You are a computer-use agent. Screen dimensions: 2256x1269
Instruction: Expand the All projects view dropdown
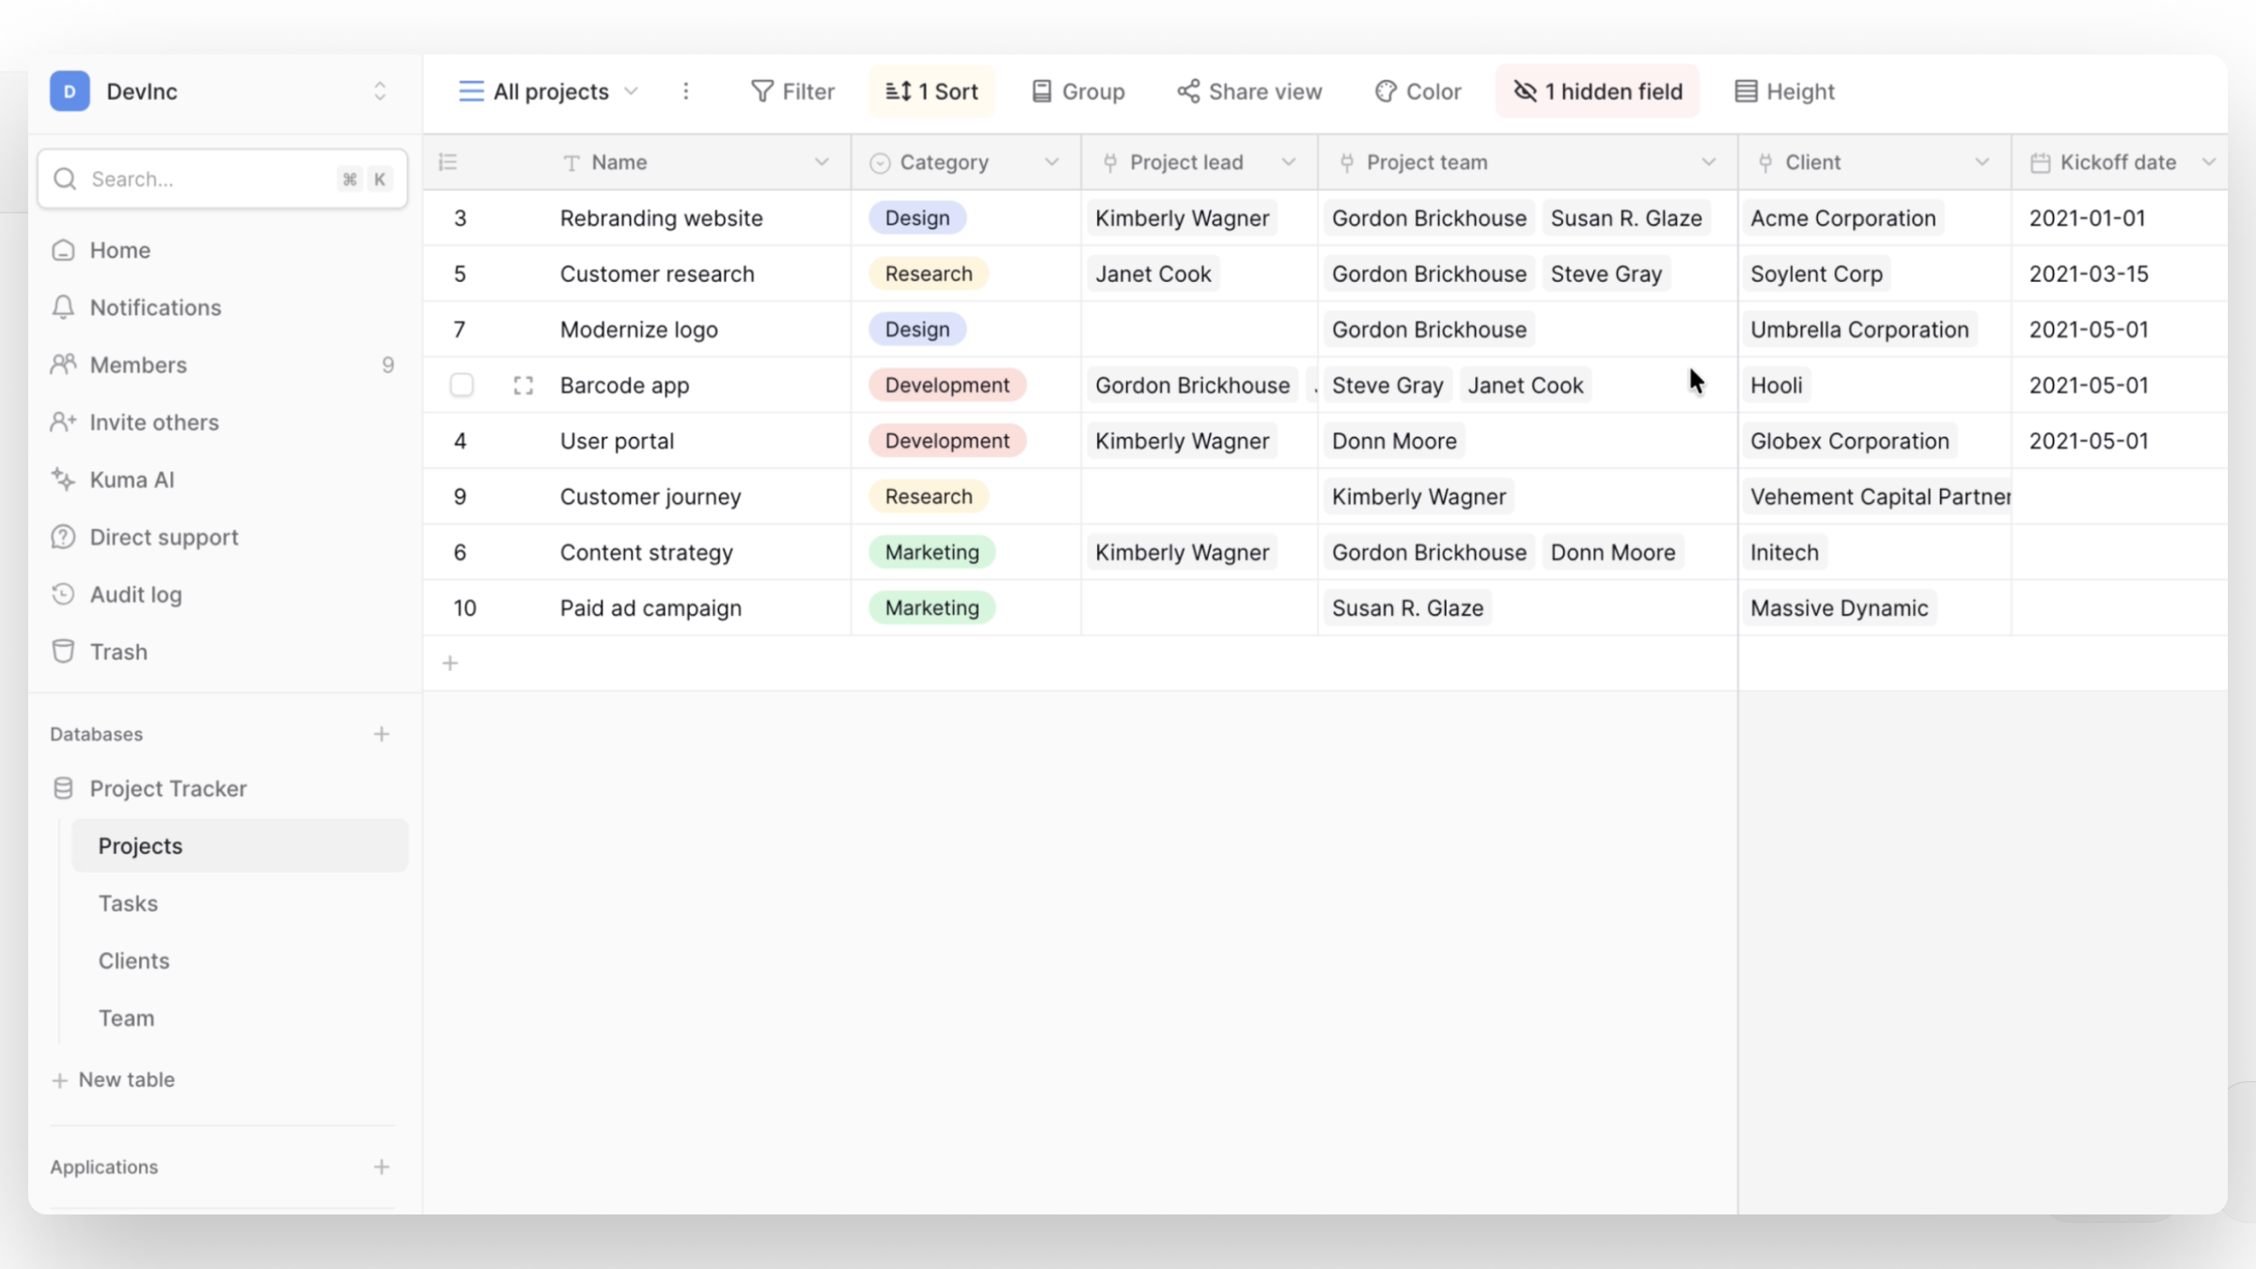[x=632, y=91]
